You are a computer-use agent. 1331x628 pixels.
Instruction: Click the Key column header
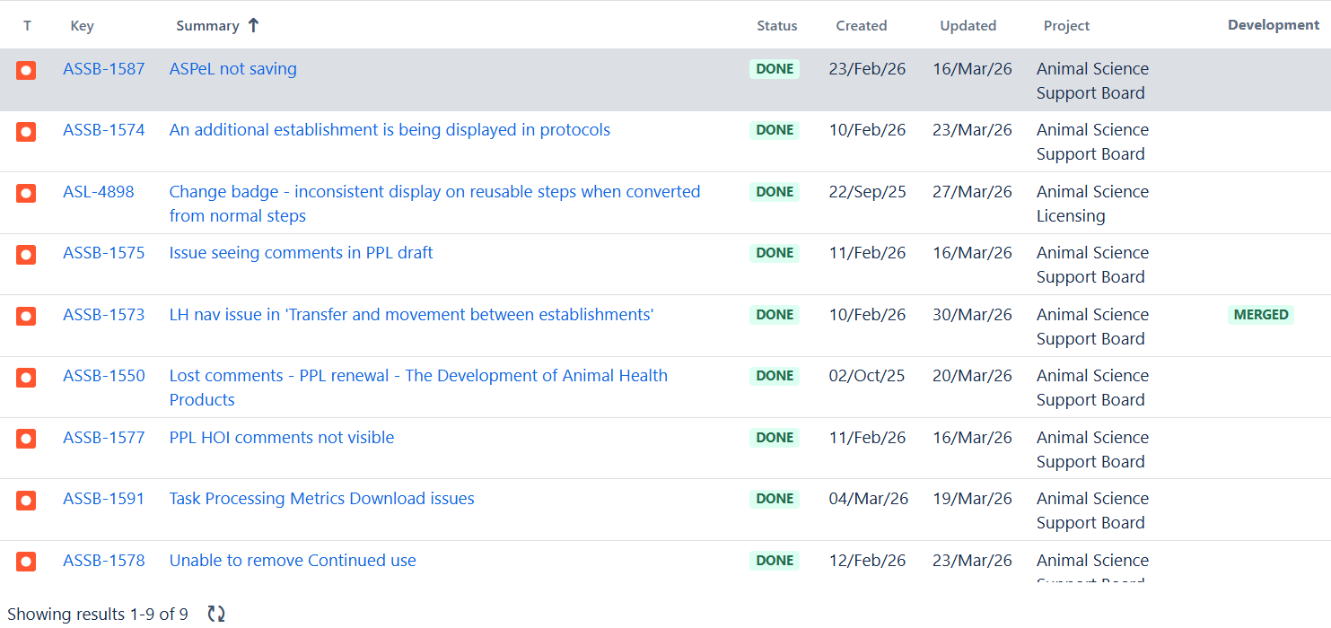point(82,25)
